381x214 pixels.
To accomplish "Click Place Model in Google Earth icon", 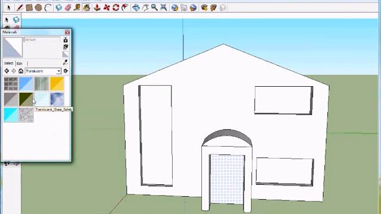I will tap(193, 8).
